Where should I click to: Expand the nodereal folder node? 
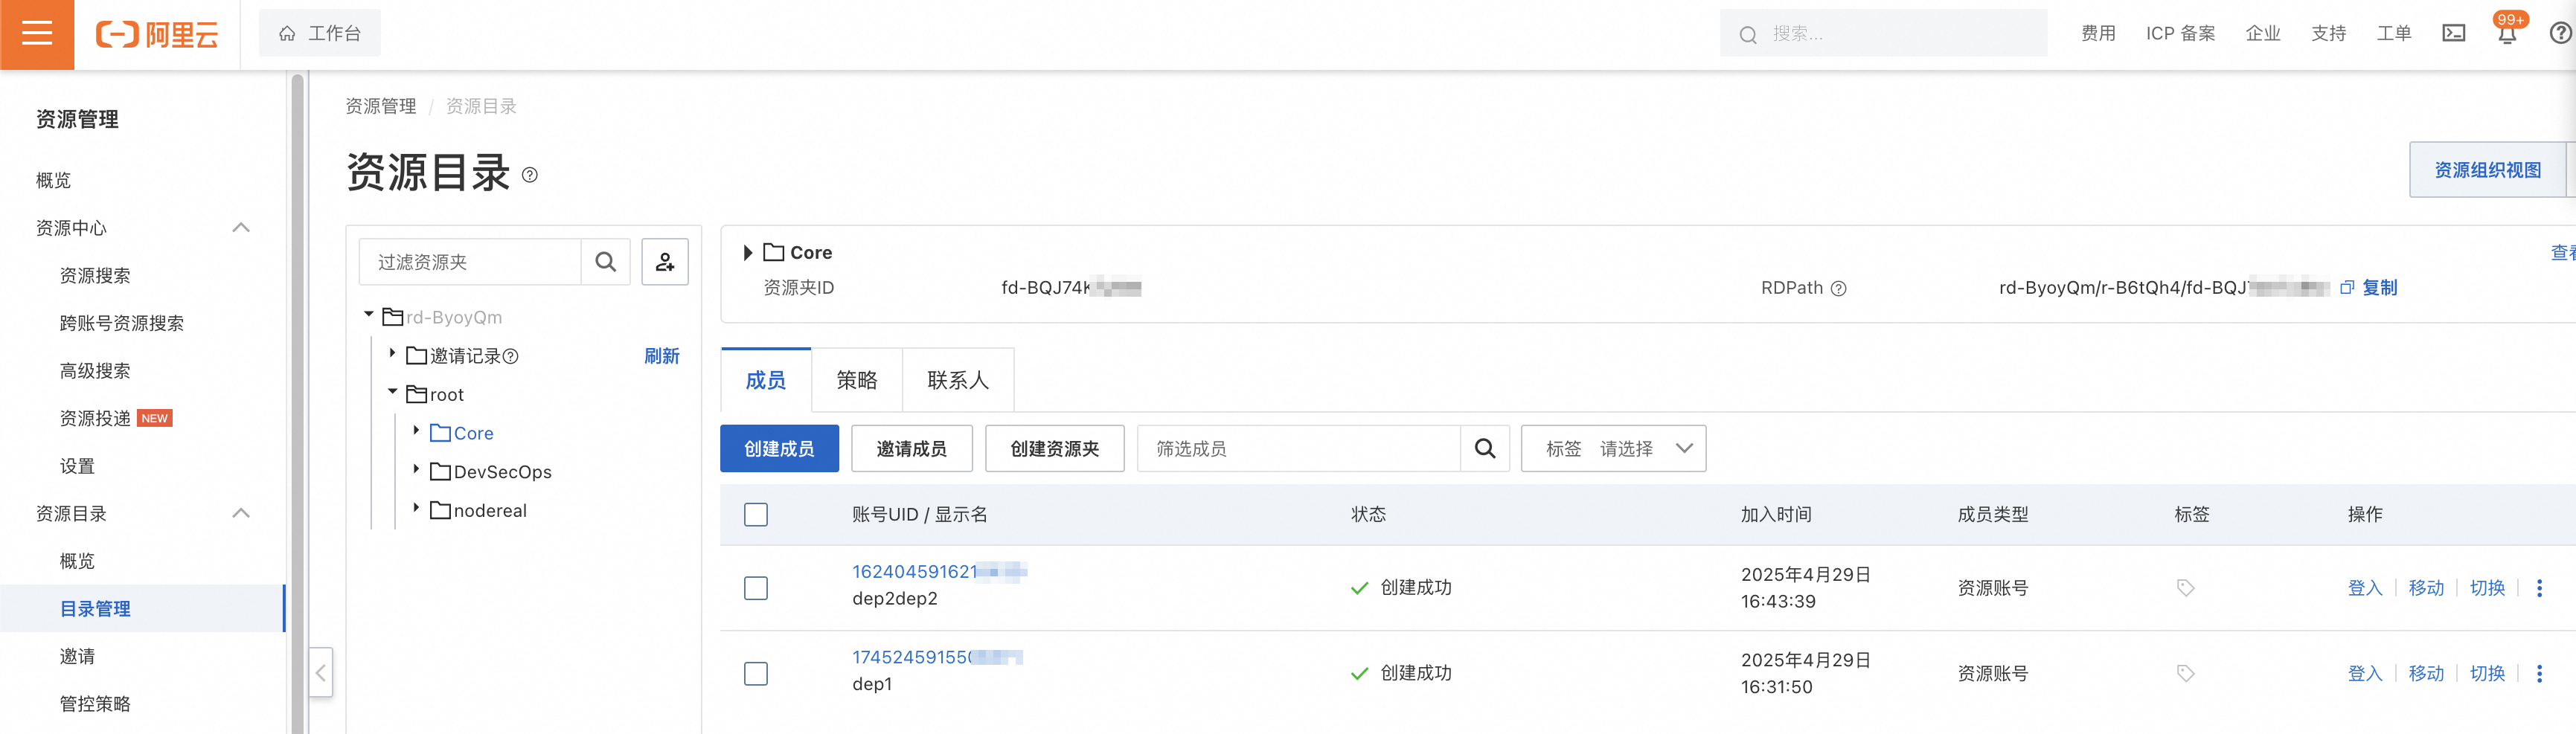coord(416,509)
